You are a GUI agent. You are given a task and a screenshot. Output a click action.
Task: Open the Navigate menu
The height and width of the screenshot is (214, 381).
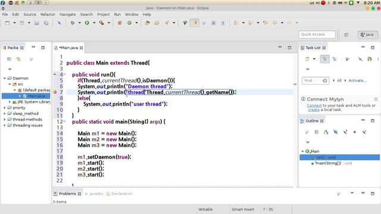[67, 14]
